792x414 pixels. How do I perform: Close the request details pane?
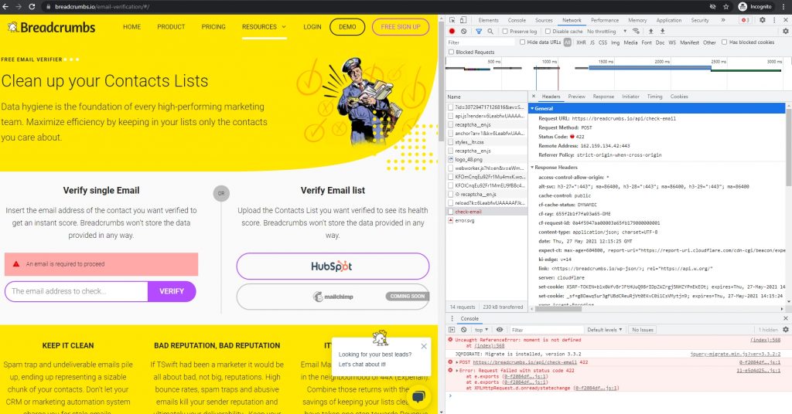534,97
